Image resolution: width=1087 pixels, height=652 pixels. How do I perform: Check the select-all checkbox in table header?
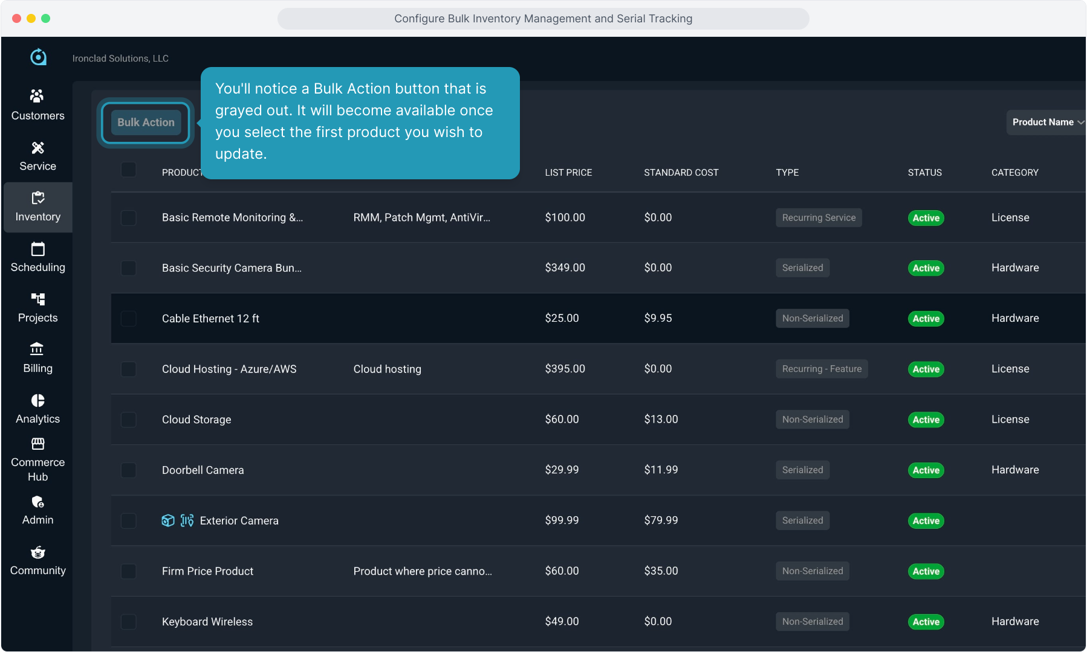tap(128, 170)
